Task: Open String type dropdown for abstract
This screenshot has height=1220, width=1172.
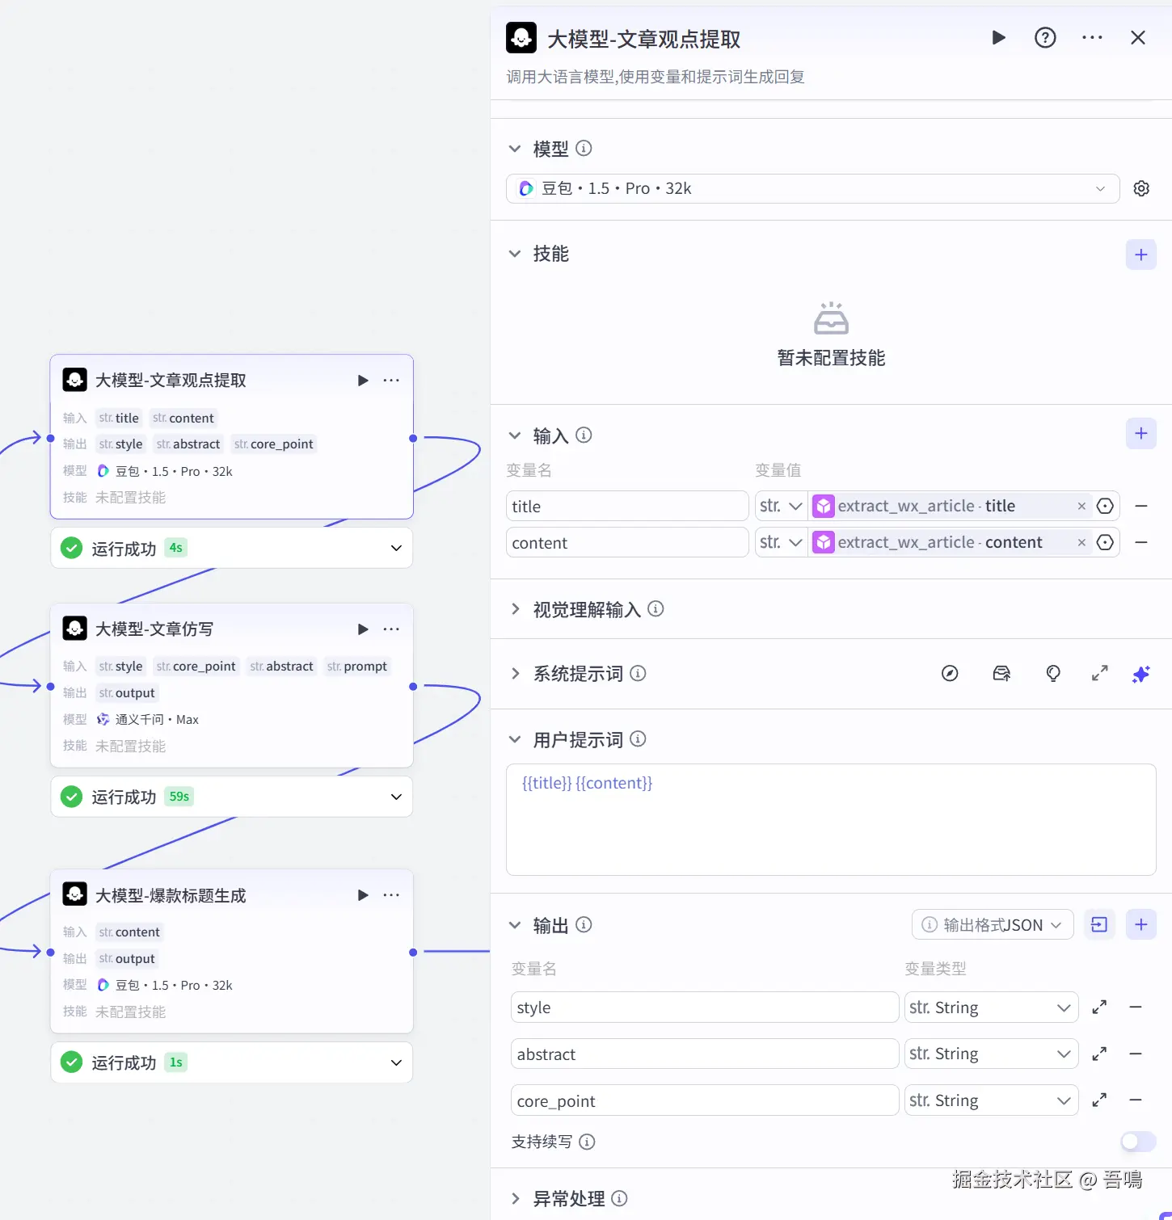Action: click(991, 1054)
